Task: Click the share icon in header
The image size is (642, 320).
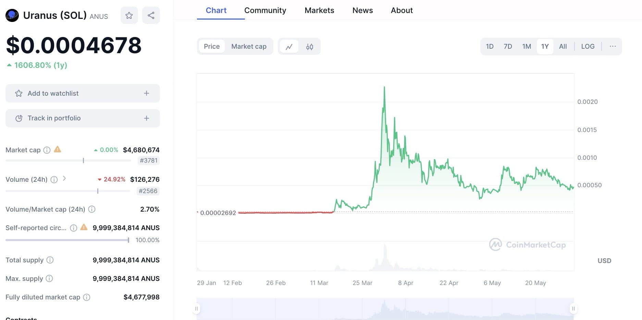Action: tap(151, 15)
